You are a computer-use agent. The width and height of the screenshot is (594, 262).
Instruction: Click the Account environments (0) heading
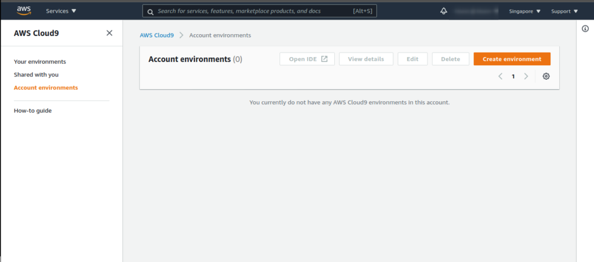coord(195,59)
